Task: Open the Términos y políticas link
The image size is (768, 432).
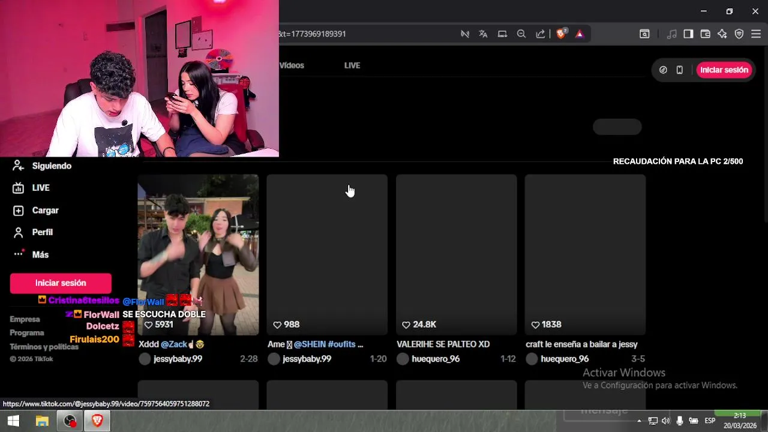Action: [44, 347]
